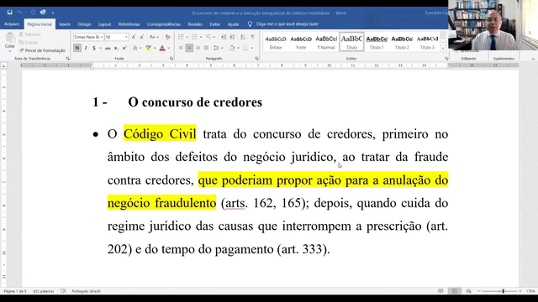Screen dimensions: 538x302
Task: Click the Português (Brasil) language indicator
Action: pyautogui.click(x=86, y=291)
